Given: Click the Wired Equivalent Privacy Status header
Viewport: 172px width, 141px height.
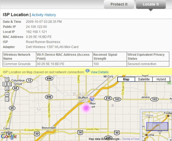Looking at the screenshot, I should point(148,57).
